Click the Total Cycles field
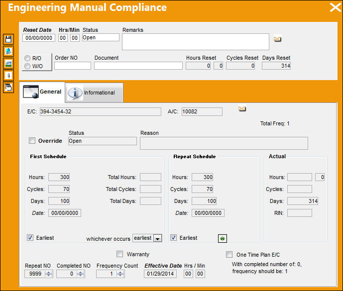The width and height of the screenshot is (343, 291). tap(150, 189)
